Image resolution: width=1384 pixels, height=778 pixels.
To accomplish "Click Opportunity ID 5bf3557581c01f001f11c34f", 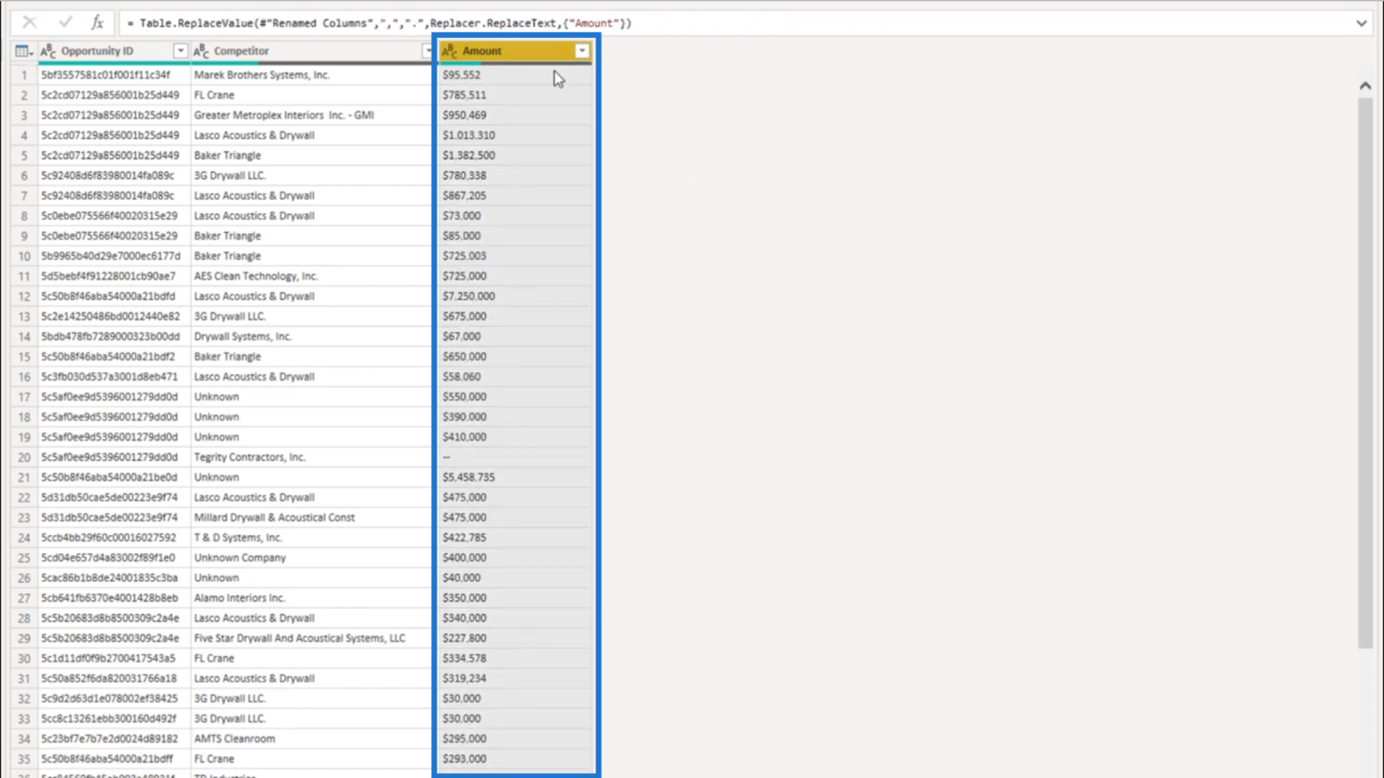I will [105, 75].
